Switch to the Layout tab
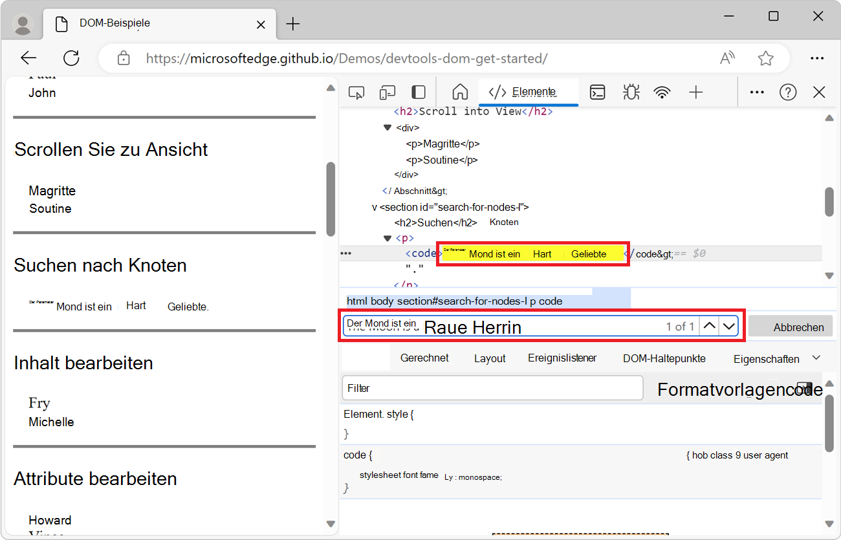Screen dimensions: 841x540 click(x=490, y=358)
